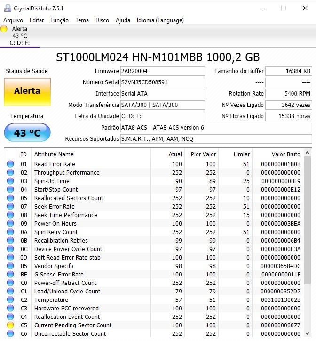Click the drive letter field C: D: F:
This screenshot has height=341, width=316.
(x=162, y=116)
